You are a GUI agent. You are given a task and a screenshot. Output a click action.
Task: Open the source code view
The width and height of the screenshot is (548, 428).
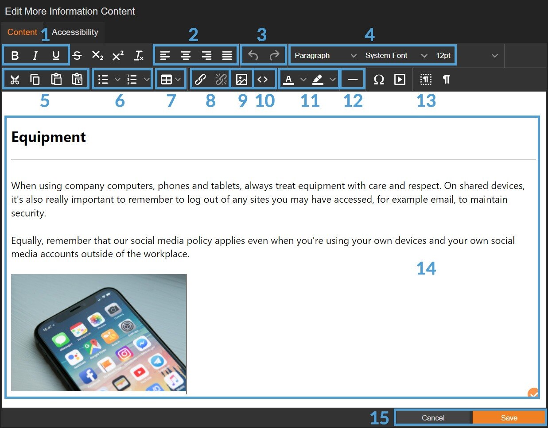point(263,79)
